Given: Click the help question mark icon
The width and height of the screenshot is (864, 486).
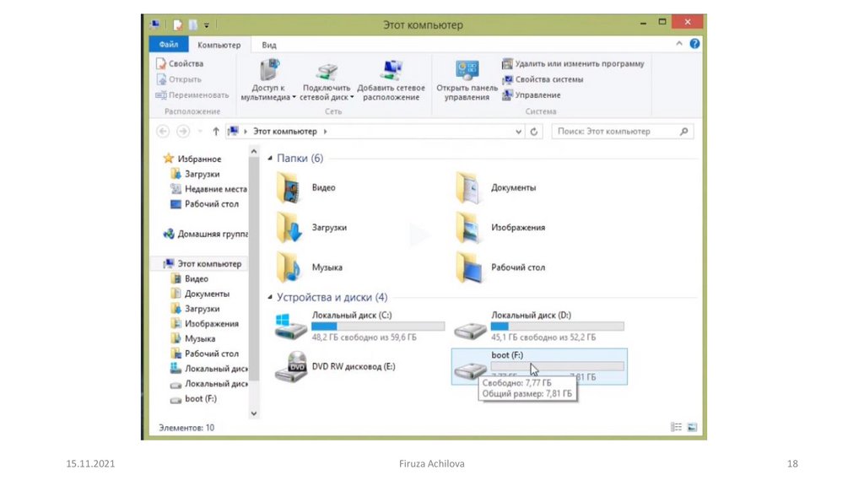Looking at the screenshot, I should (x=694, y=44).
